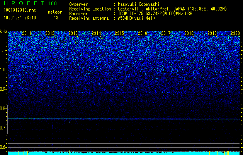
Task: Click the 'Receiving antenna' field label
Action: pyautogui.click(x=89, y=18)
